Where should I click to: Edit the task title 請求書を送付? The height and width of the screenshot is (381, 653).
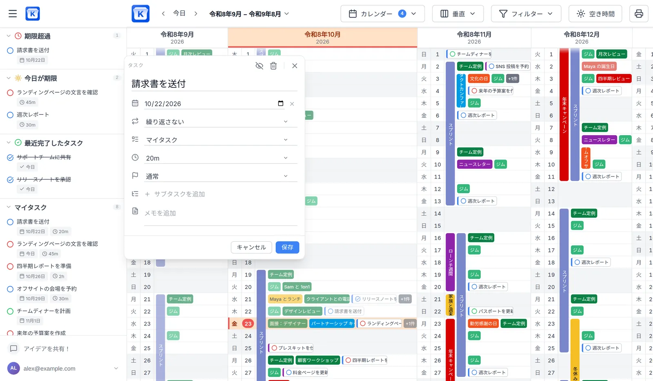tap(214, 84)
